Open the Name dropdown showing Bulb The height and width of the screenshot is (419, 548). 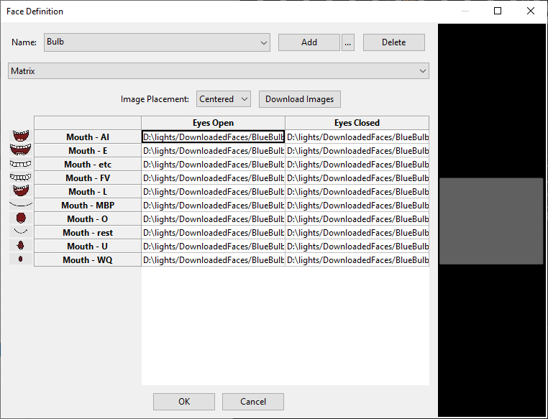[x=157, y=42]
